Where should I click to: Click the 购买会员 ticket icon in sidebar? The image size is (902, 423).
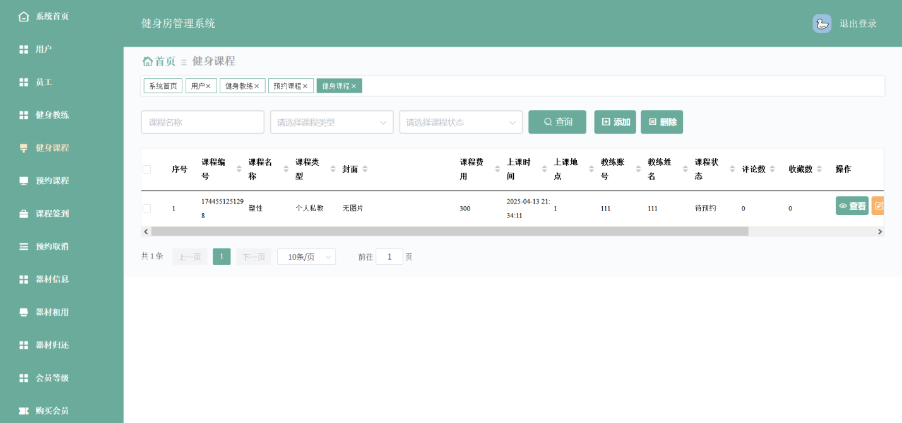pyautogui.click(x=23, y=410)
